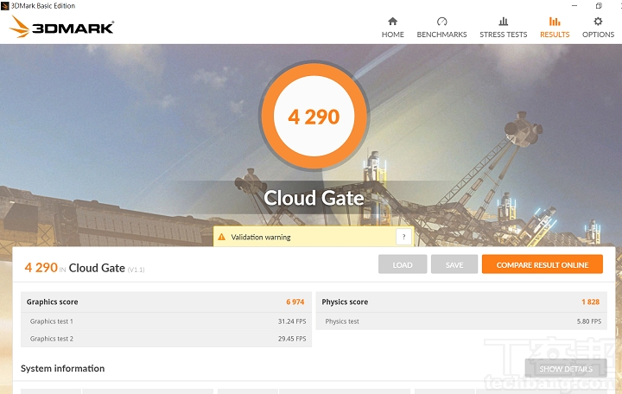Click the 3DMark logo
Image resolution: width=622 pixels, height=394 pixels.
click(x=61, y=28)
